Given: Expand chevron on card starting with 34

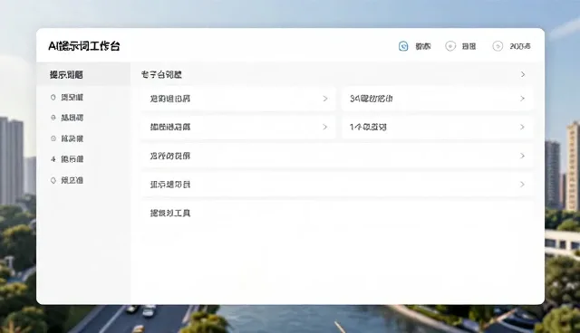Looking at the screenshot, I should pos(522,99).
